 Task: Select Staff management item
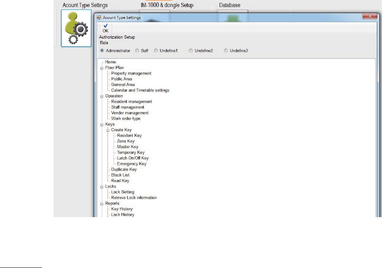pos(128,107)
